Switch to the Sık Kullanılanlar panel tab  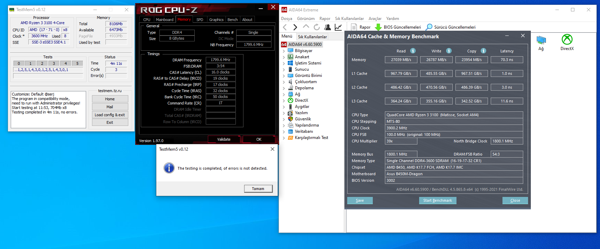[x=312, y=37]
